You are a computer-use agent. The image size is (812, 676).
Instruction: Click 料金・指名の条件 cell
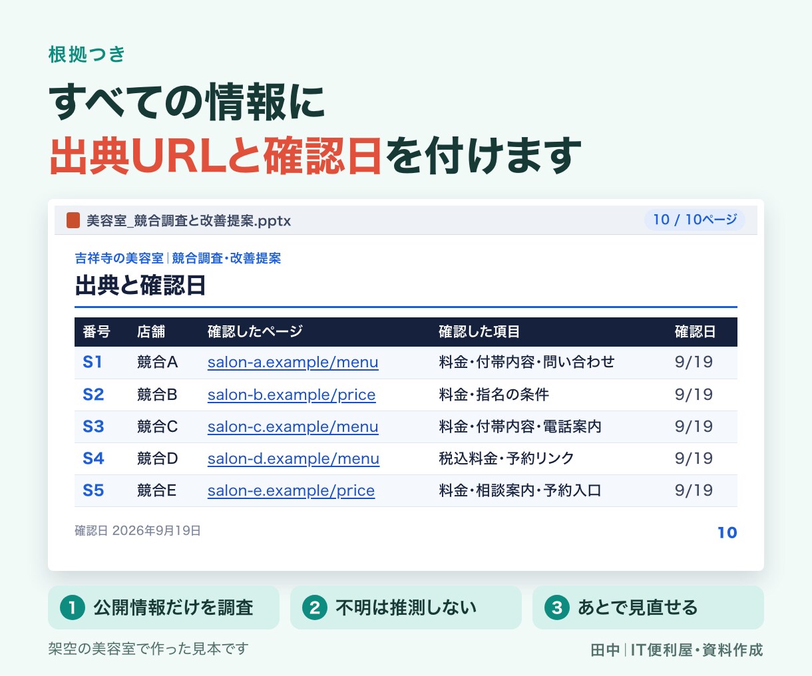click(x=494, y=395)
